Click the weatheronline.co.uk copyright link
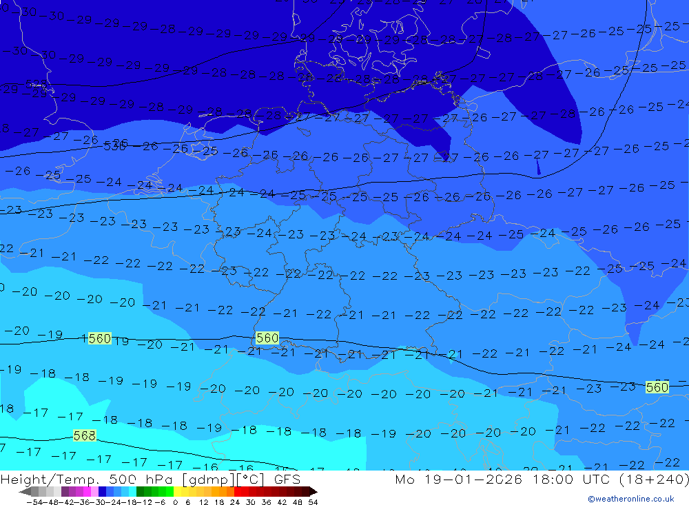The height and width of the screenshot is (505, 689). point(631,499)
